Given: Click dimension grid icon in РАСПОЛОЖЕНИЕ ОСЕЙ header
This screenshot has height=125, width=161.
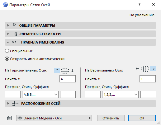Looking at the screenshot, I should click(15, 104).
